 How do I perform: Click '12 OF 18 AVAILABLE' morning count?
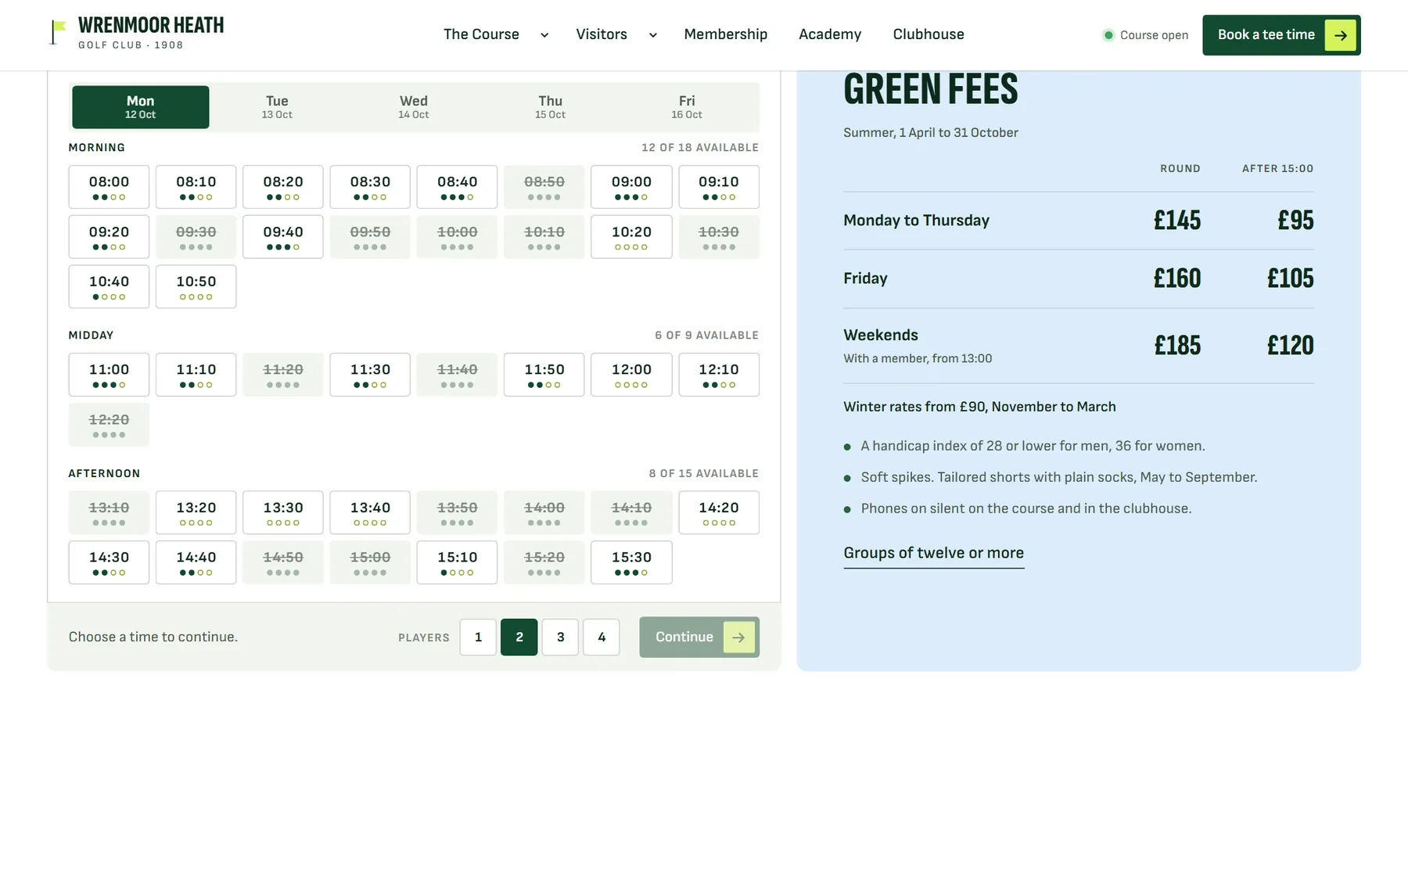699,148
